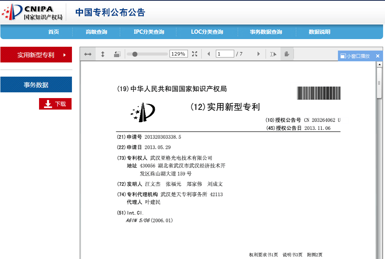
Task: Go to next page arrow
Action: point(258,54)
